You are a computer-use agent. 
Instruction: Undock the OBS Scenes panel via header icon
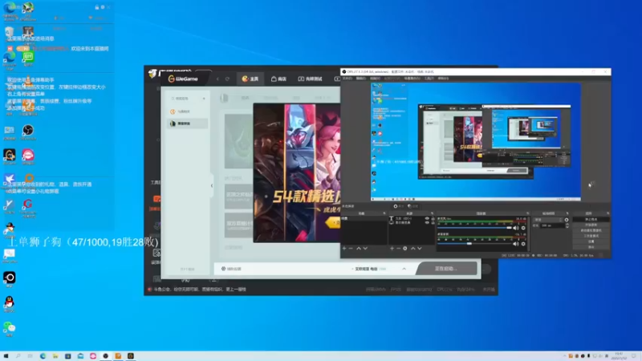pyautogui.click(x=384, y=213)
